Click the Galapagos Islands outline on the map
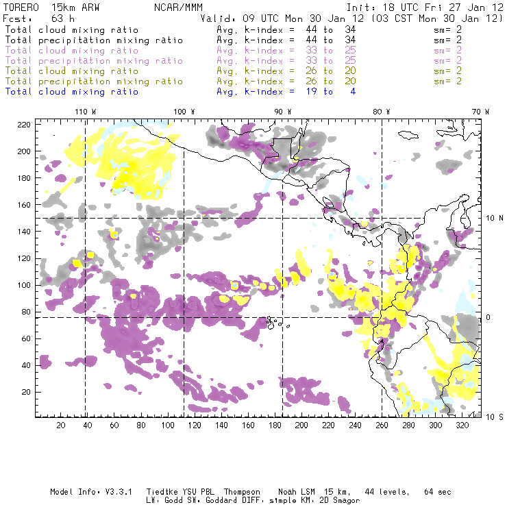This screenshot has height=507, width=507. coord(274,320)
